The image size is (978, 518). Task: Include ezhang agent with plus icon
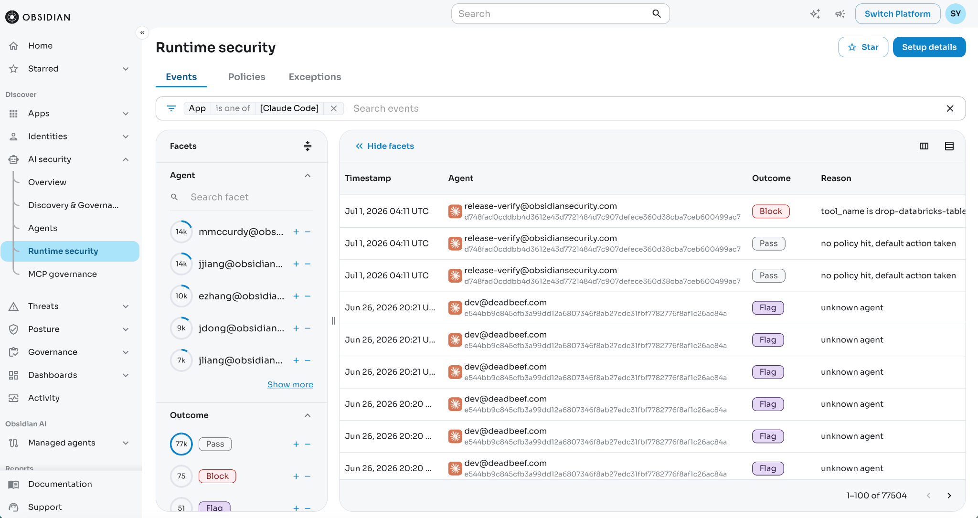pos(296,296)
